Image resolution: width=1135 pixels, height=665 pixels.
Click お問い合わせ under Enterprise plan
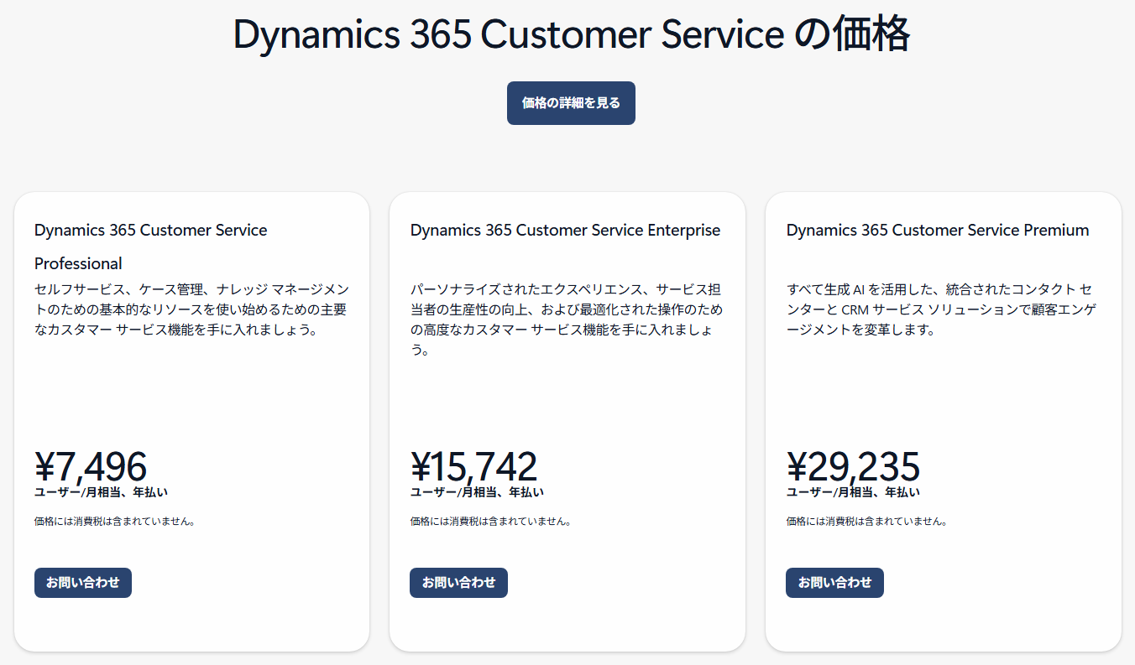click(x=458, y=582)
